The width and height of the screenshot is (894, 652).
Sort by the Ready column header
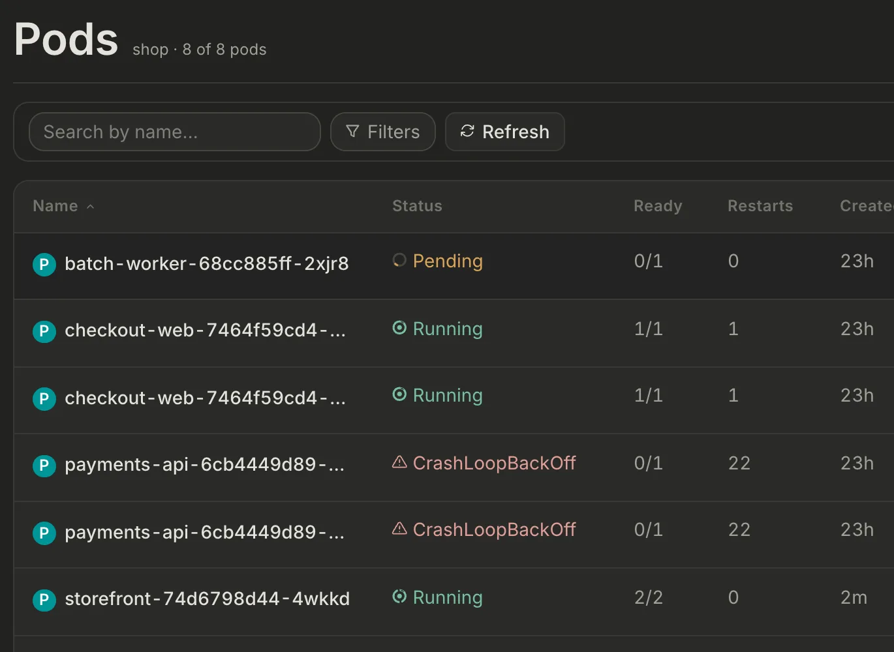(x=658, y=206)
